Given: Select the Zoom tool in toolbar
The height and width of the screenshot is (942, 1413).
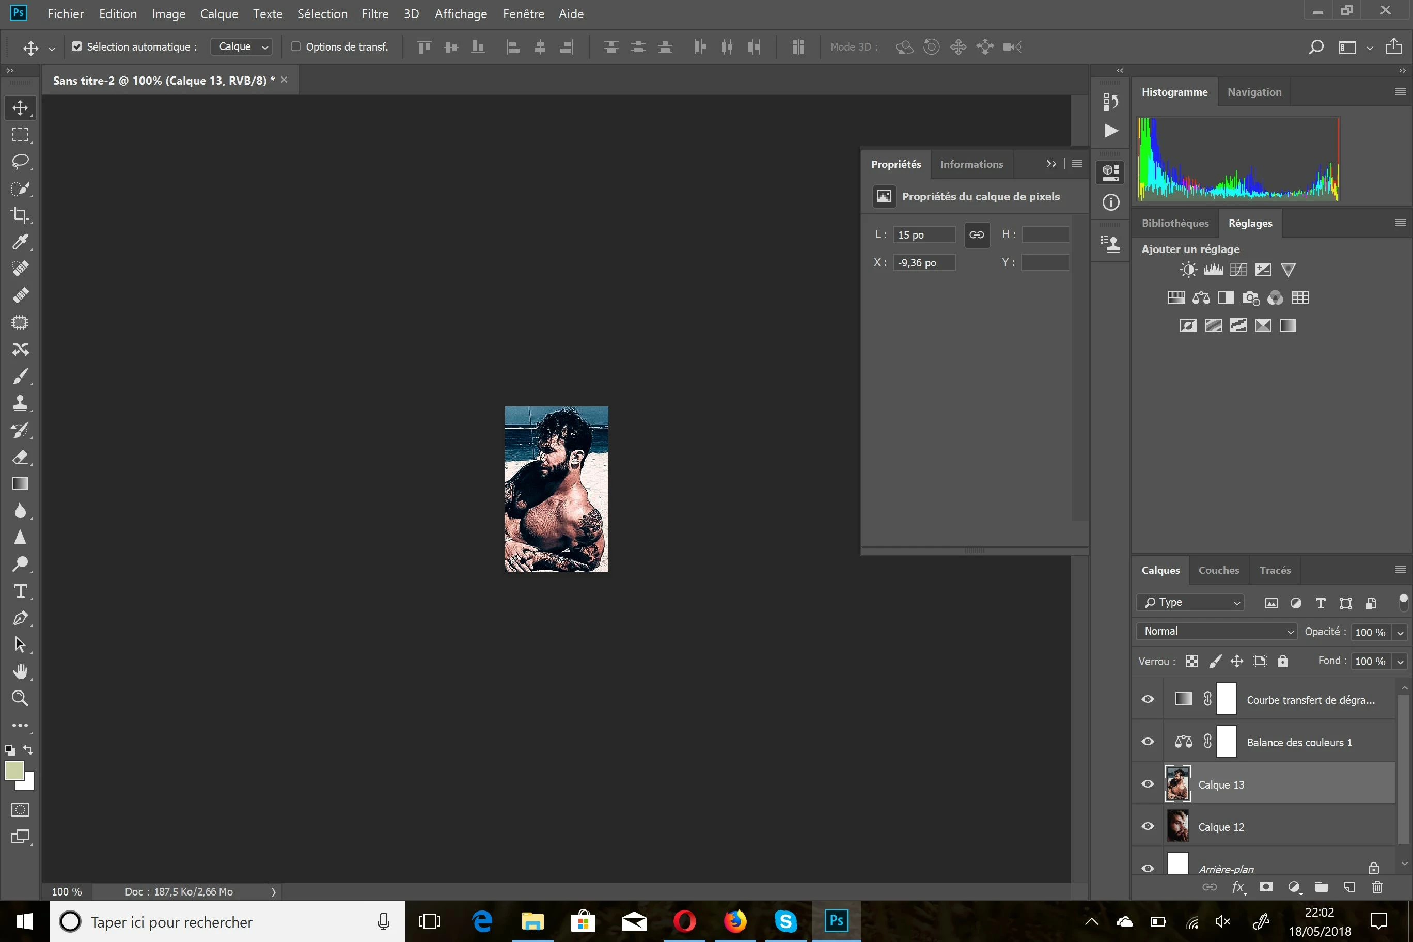Looking at the screenshot, I should pyautogui.click(x=21, y=698).
